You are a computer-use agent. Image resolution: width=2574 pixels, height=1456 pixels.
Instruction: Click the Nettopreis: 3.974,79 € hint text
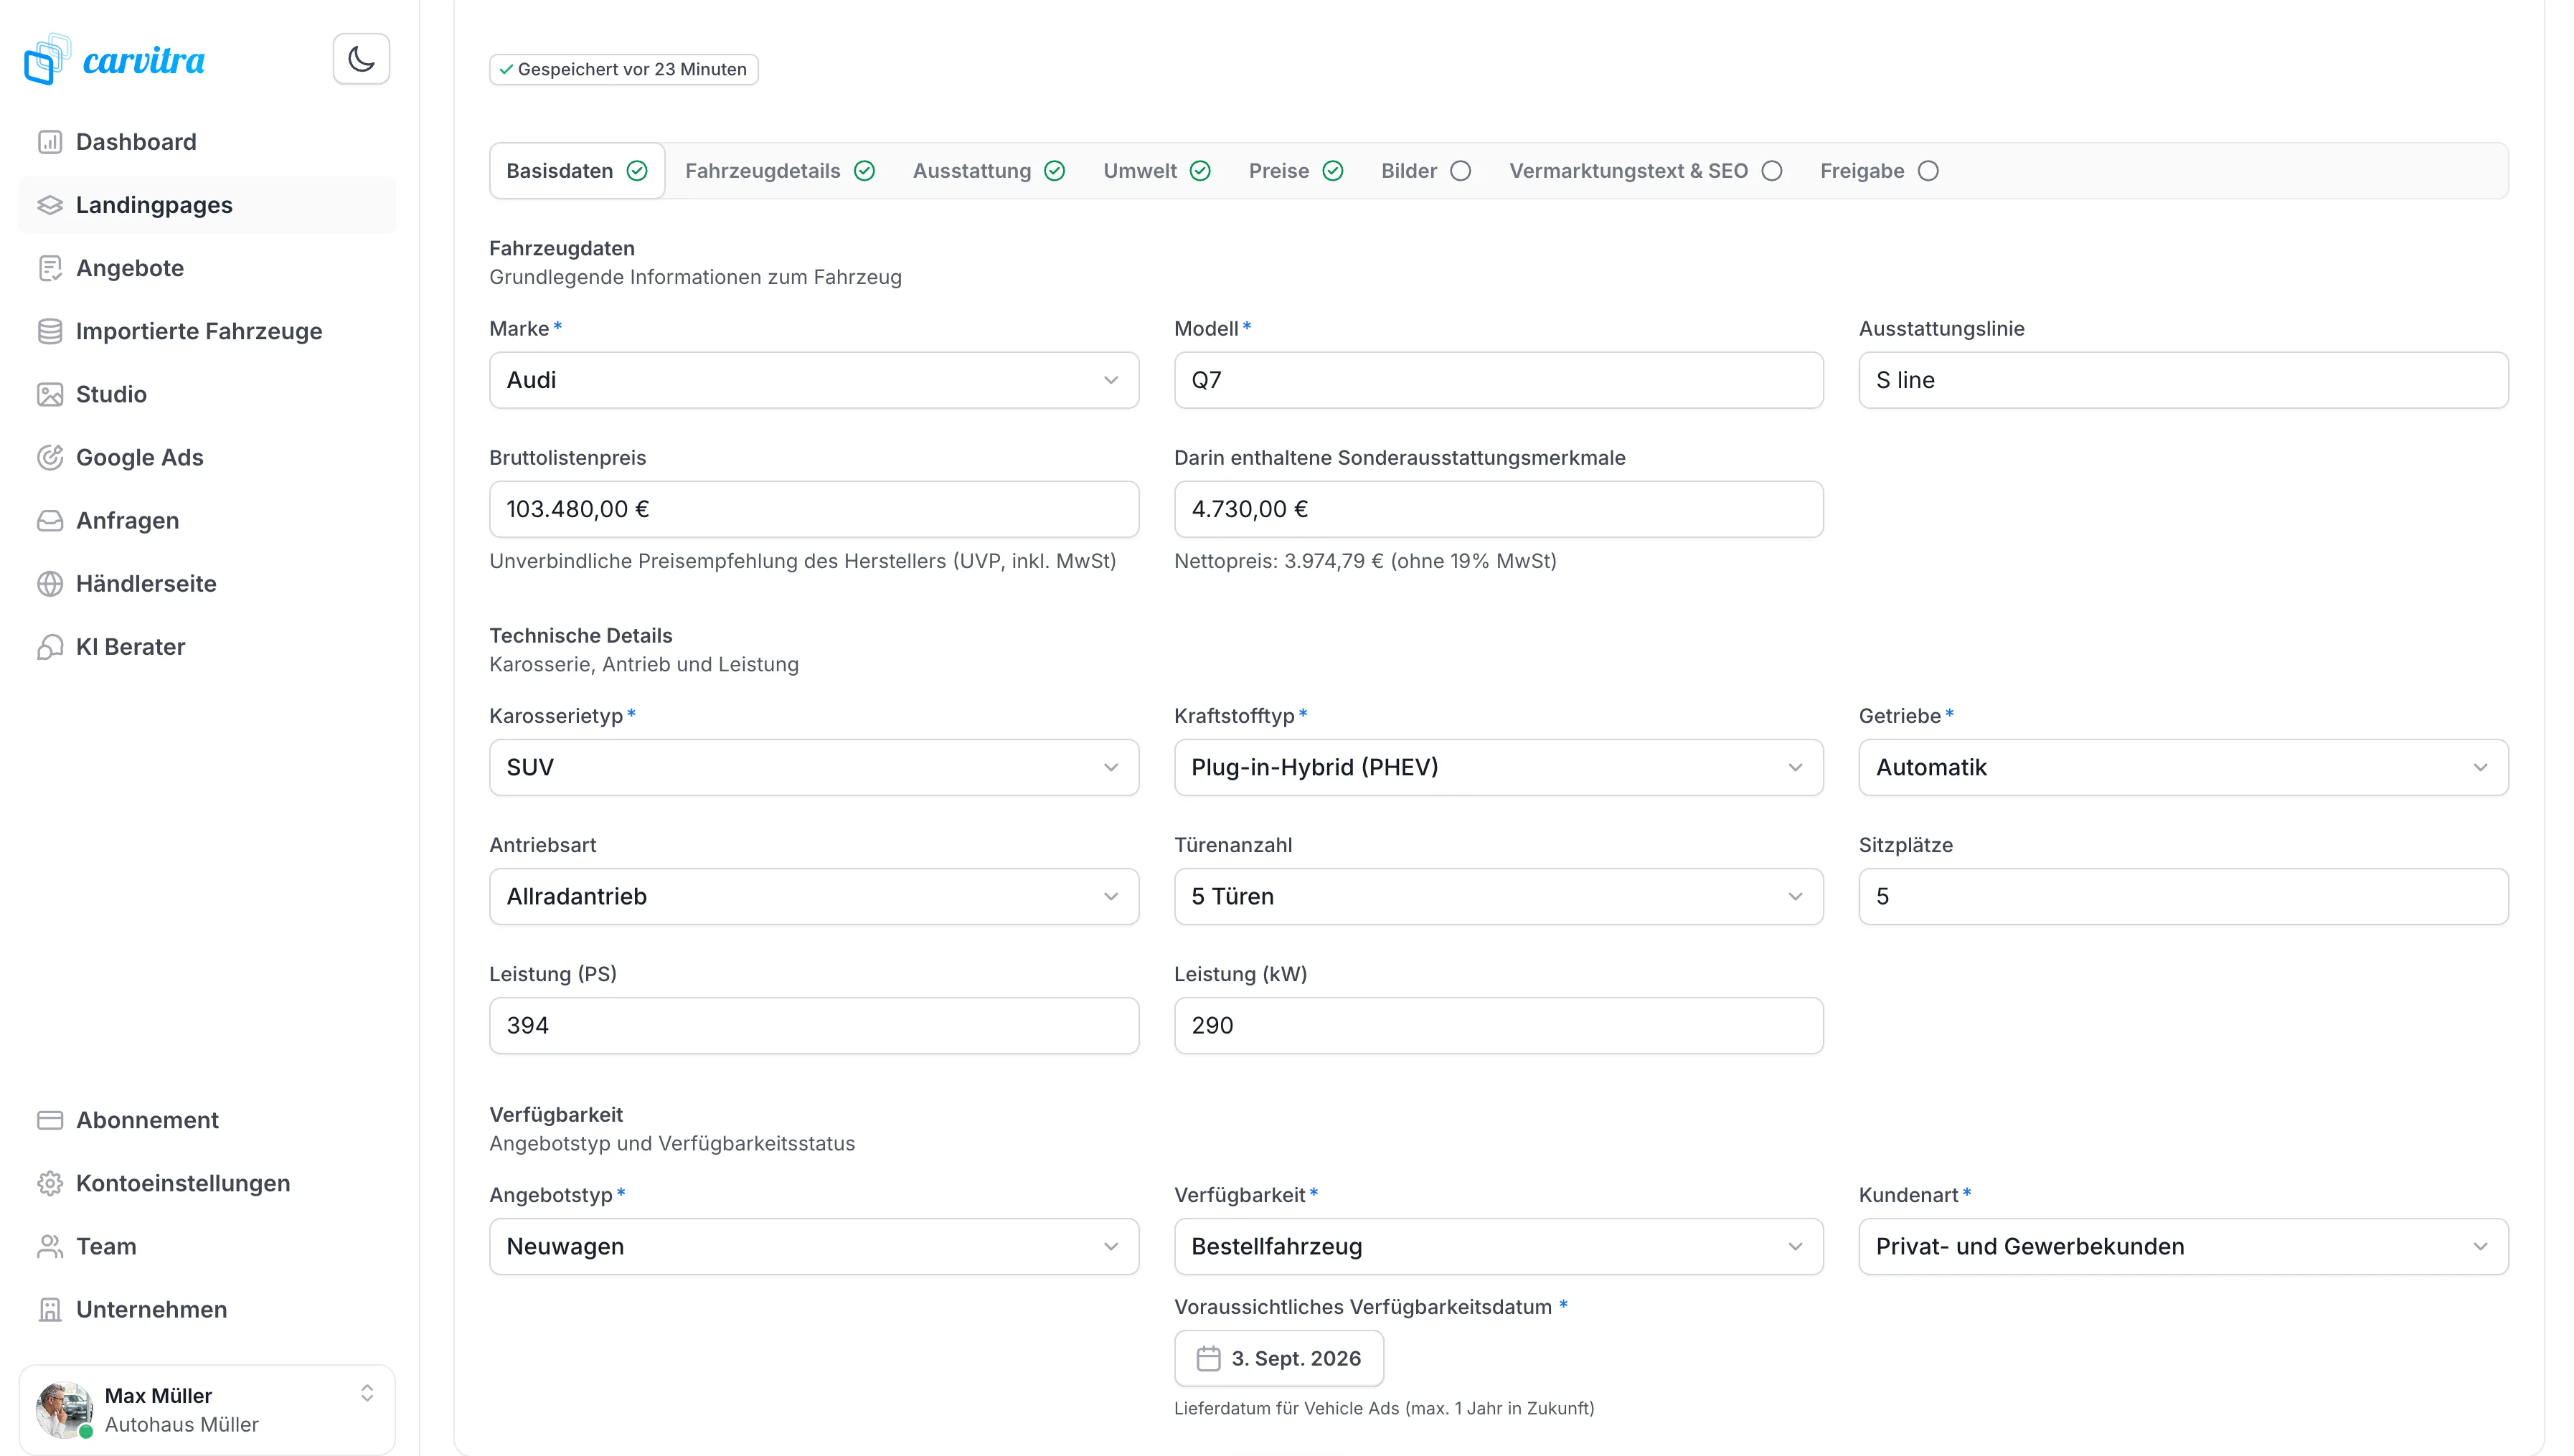1365,561
